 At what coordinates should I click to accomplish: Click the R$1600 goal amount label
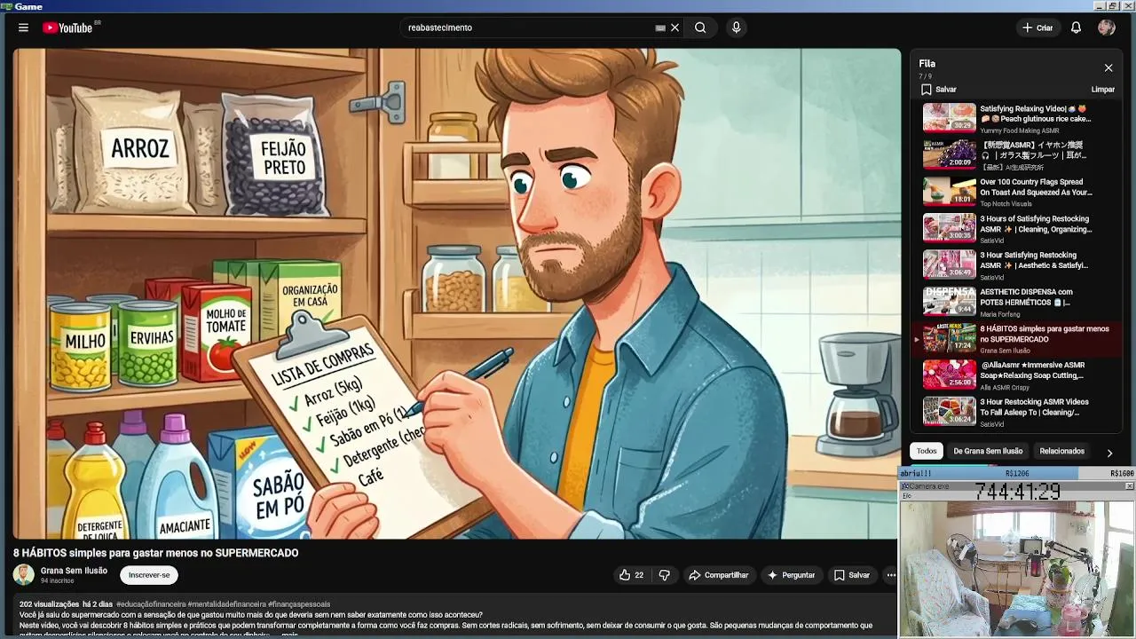point(1122,474)
